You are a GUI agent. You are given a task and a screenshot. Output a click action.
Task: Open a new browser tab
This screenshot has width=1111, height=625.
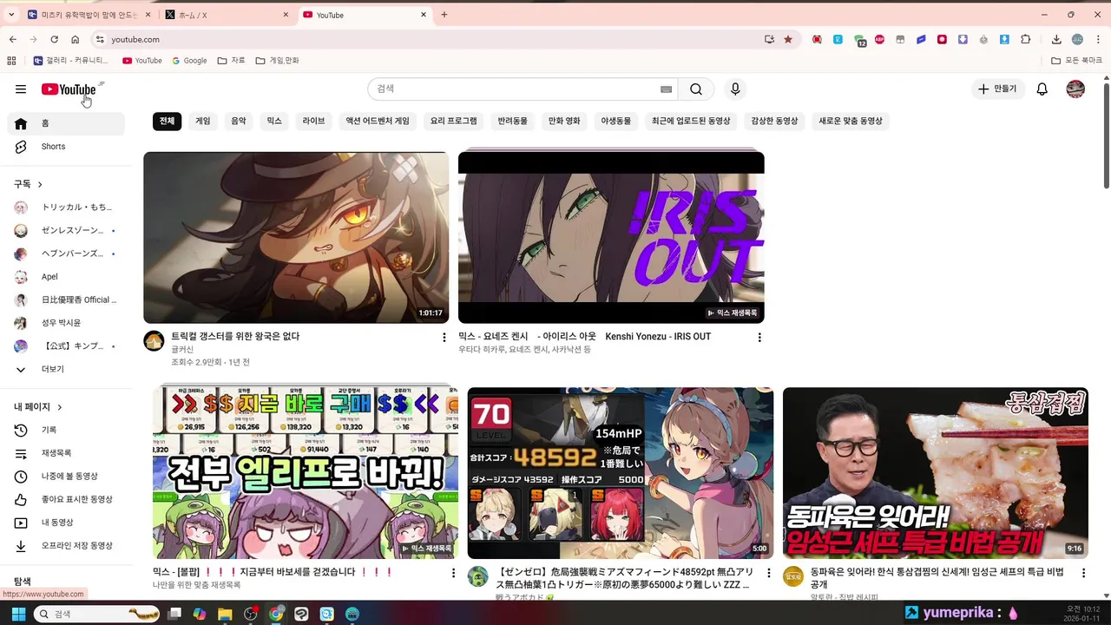point(444,15)
